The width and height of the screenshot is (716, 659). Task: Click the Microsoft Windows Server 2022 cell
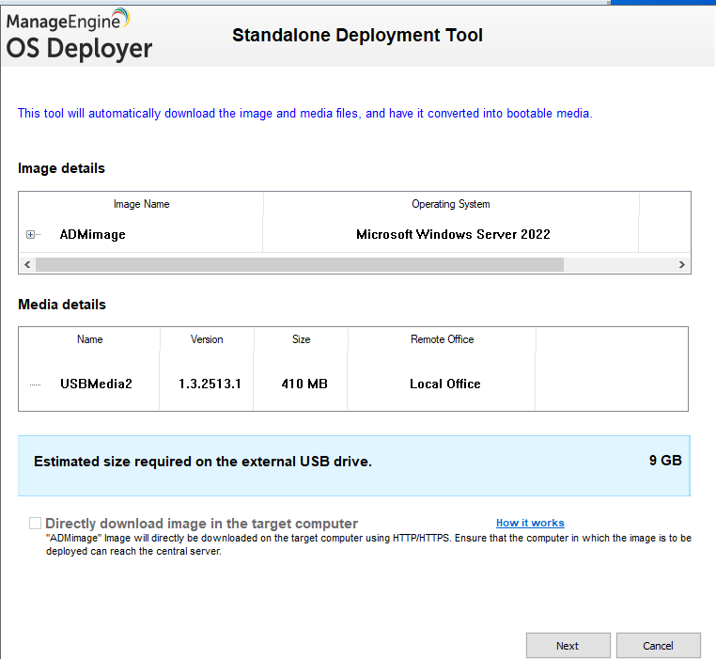click(453, 234)
